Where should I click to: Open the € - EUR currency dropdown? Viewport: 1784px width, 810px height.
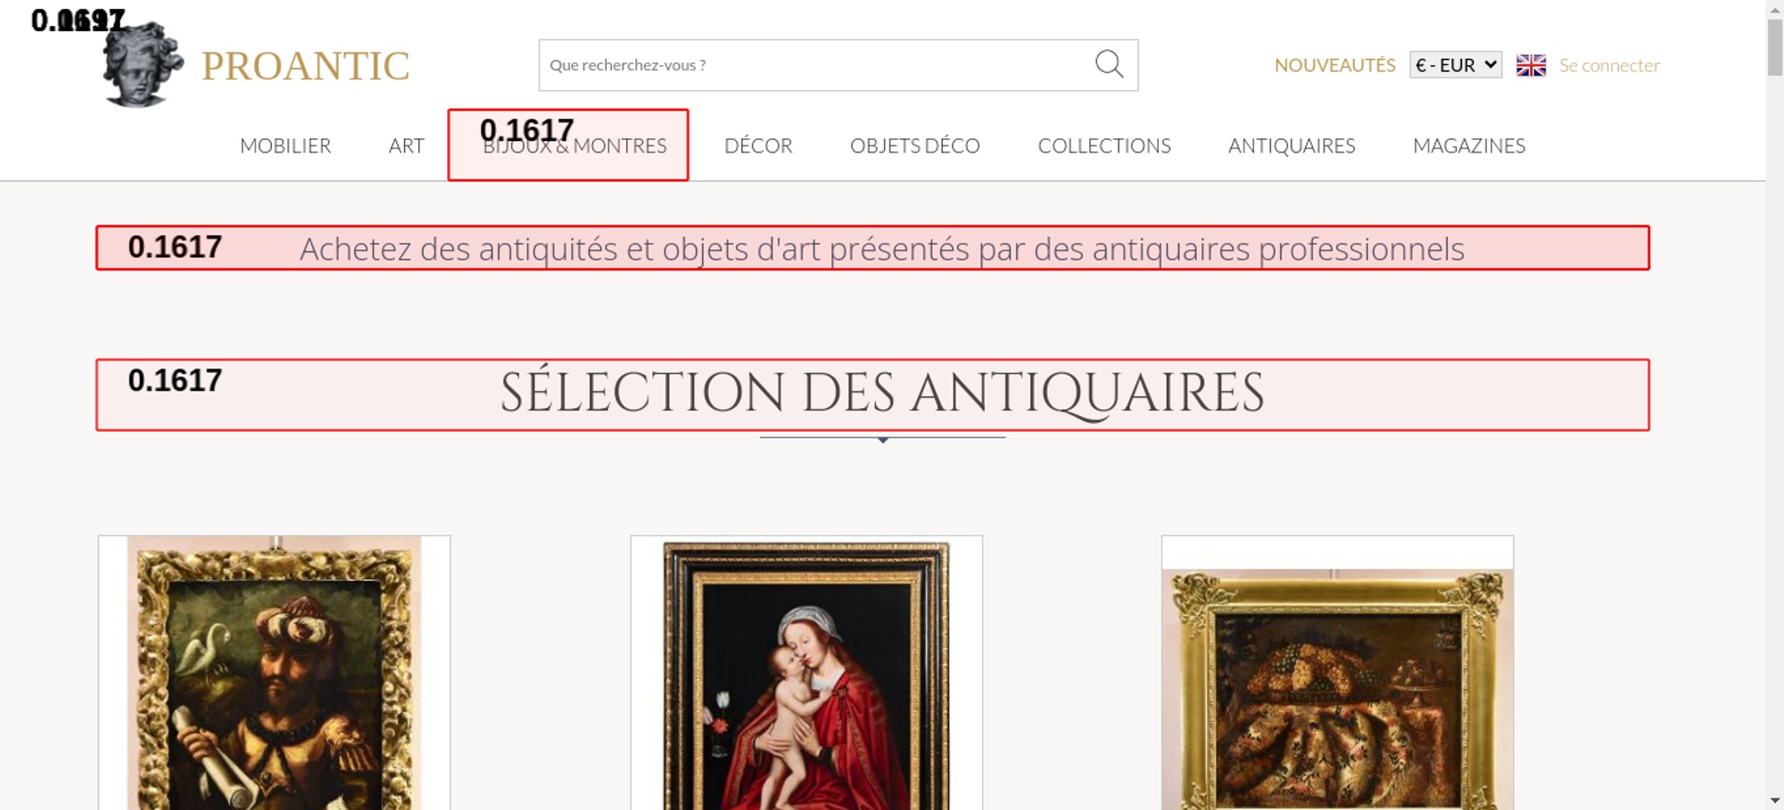1455,65
